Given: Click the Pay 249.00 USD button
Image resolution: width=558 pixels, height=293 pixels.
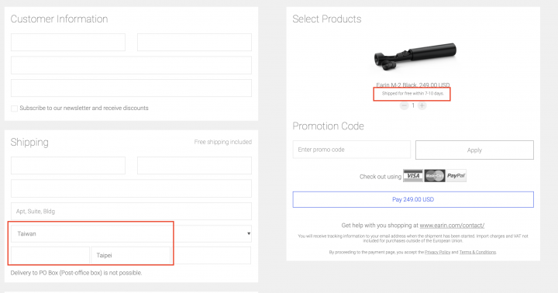Looking at the screenshot, I should (x=413, y=199).
